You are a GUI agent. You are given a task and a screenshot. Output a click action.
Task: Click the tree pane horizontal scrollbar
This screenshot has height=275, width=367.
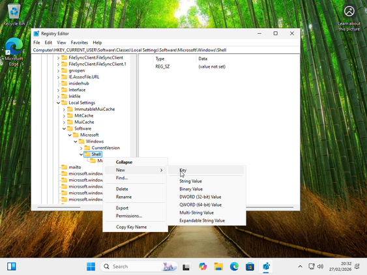(x=59, y=207)
